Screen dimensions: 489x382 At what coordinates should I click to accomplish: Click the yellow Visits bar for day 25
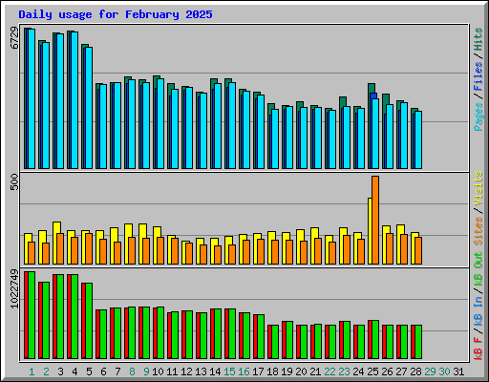370,231
